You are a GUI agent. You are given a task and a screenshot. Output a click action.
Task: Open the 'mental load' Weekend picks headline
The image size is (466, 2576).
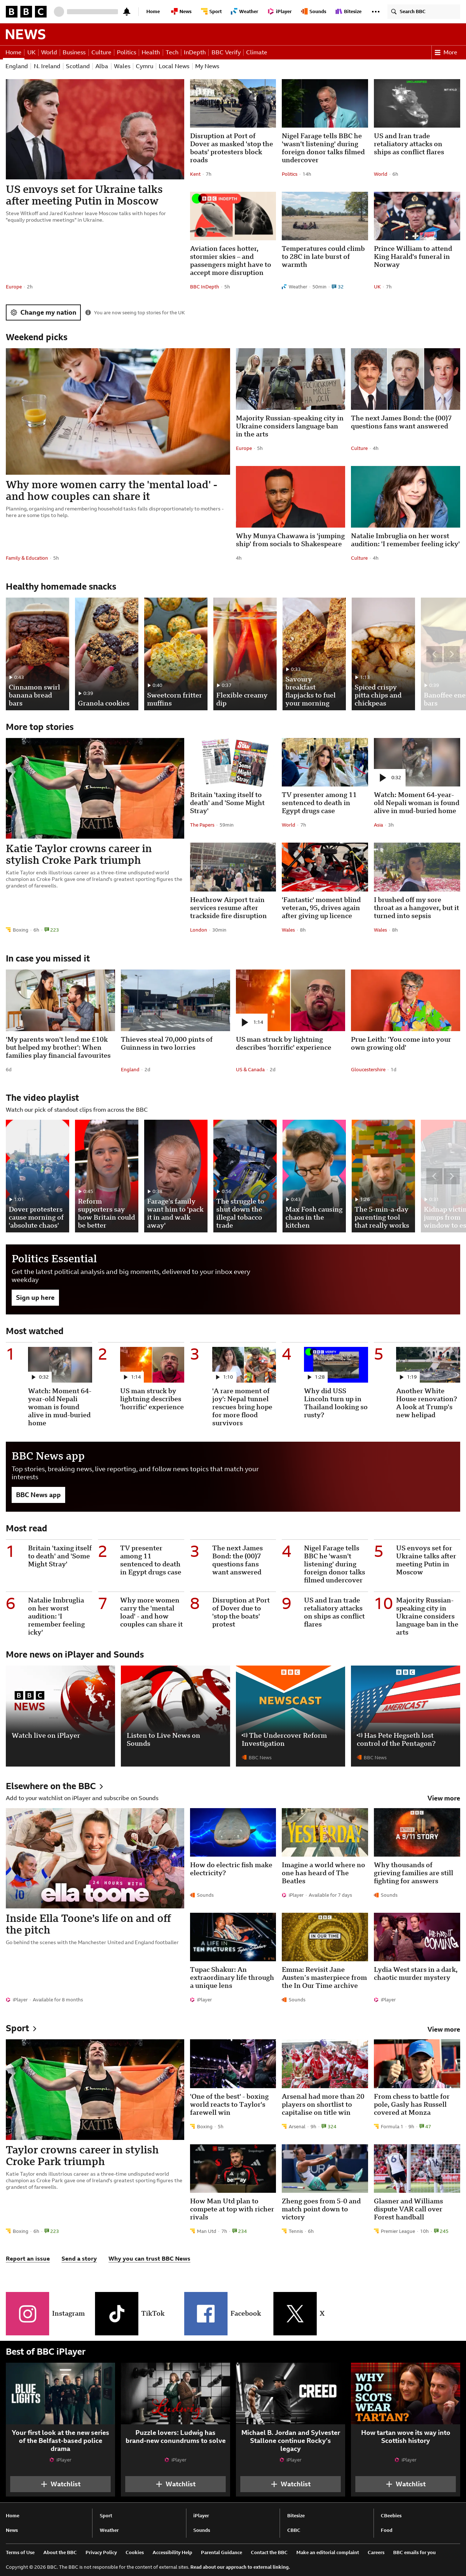point(112,490)
